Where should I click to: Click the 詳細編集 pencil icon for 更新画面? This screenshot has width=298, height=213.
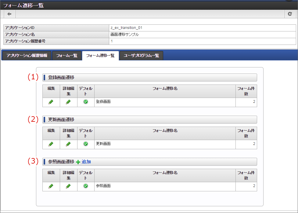pos(68,144)
